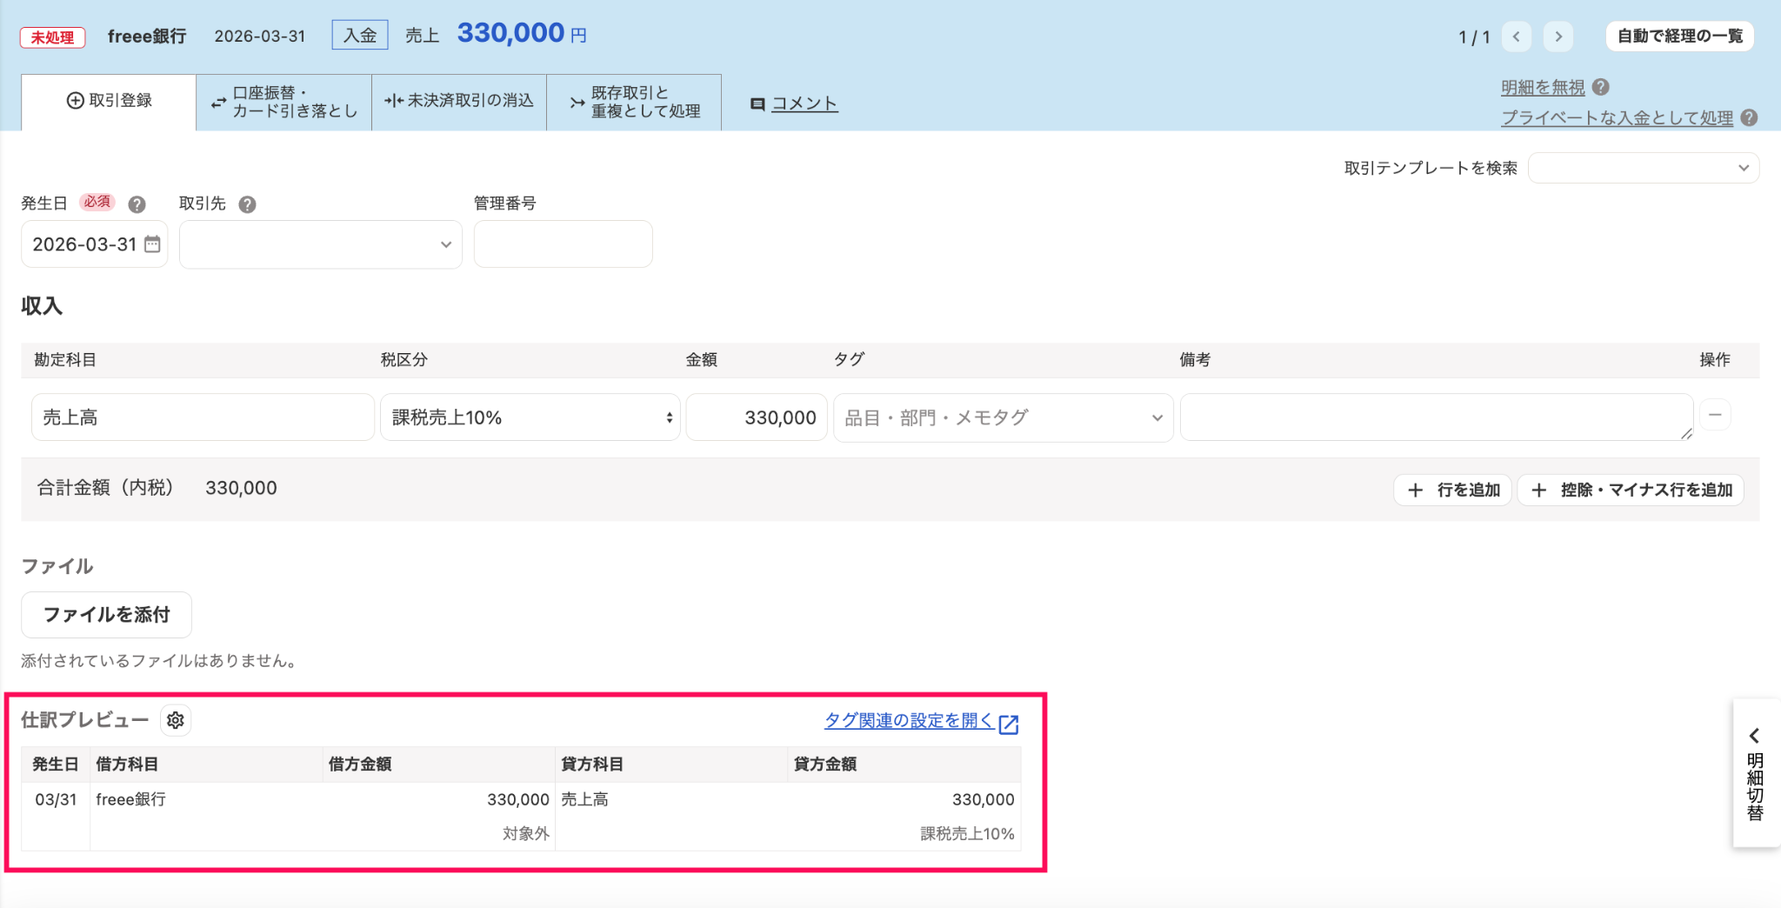The width and height of the screenshot is (1781, 908).
Task: Click the 発生日 date field
Action: pyautogui.click(x=94, y=244)
